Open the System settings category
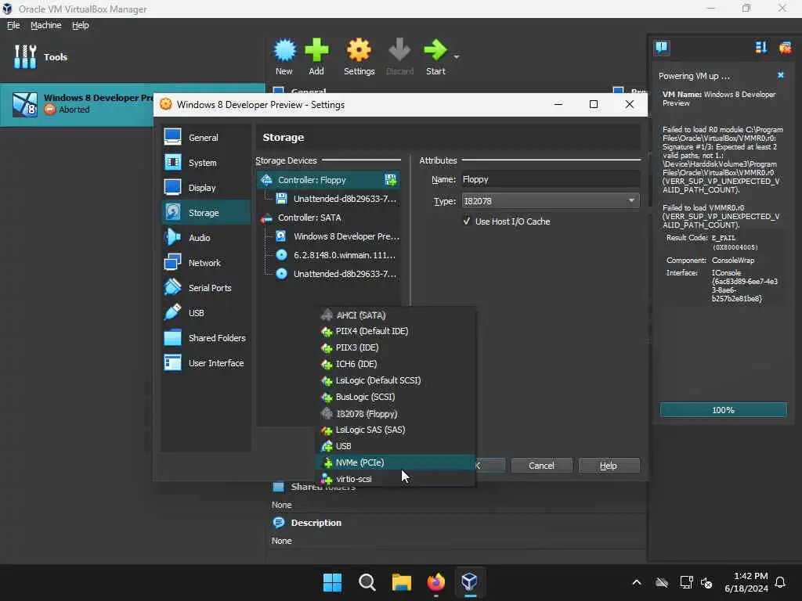 click(206, 163)
